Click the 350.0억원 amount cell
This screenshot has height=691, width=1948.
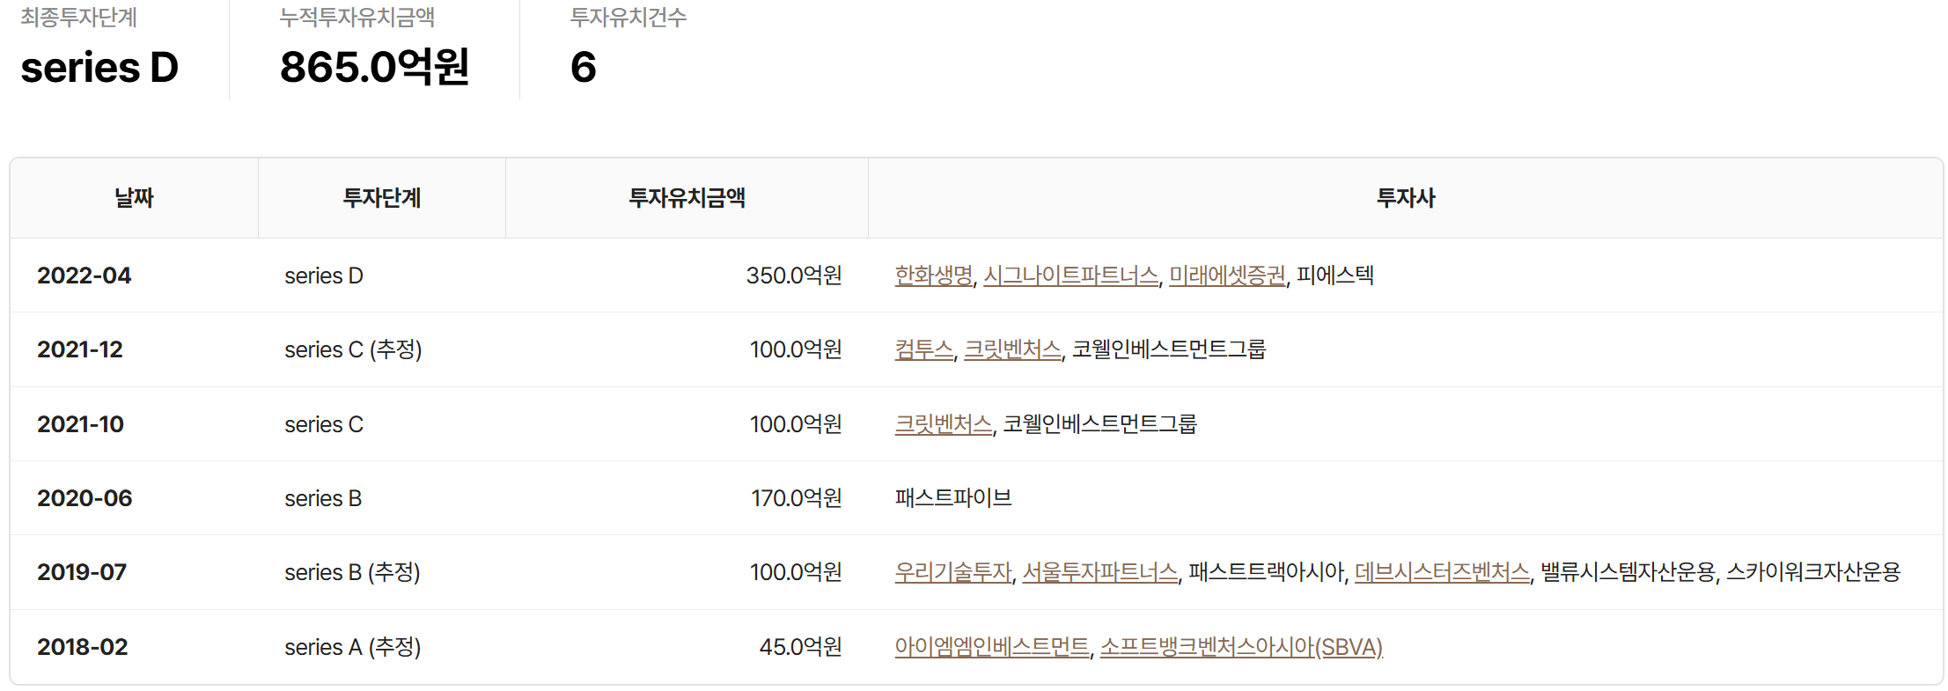pos(793,276)
